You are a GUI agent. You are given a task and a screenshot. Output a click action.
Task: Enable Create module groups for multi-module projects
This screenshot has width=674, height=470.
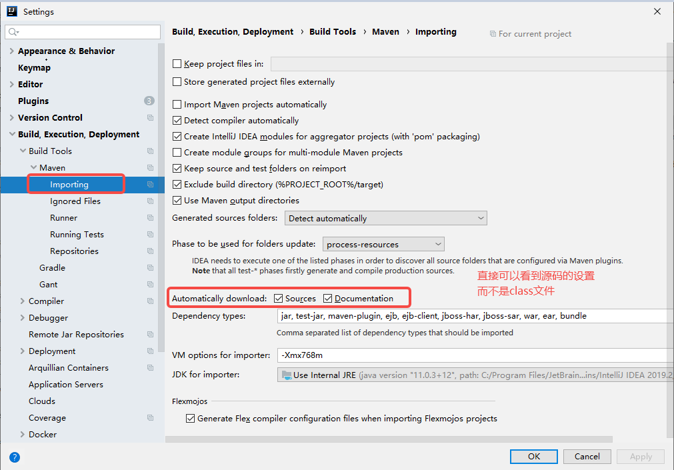pyautogui.click(x=177, y=152)
